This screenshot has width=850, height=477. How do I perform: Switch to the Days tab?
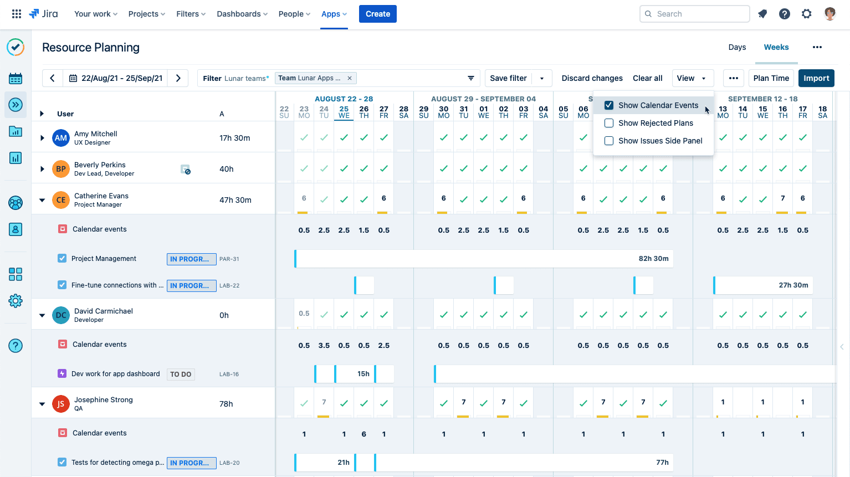(x=737, y=47)
